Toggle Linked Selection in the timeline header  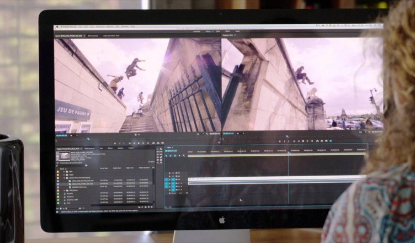click(x=175, y=156)
